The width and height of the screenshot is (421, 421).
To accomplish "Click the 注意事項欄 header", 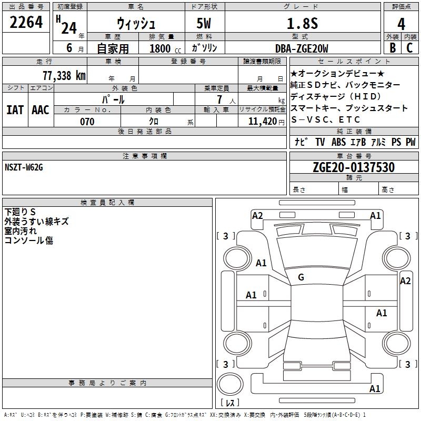I will [x=144, y=156].
